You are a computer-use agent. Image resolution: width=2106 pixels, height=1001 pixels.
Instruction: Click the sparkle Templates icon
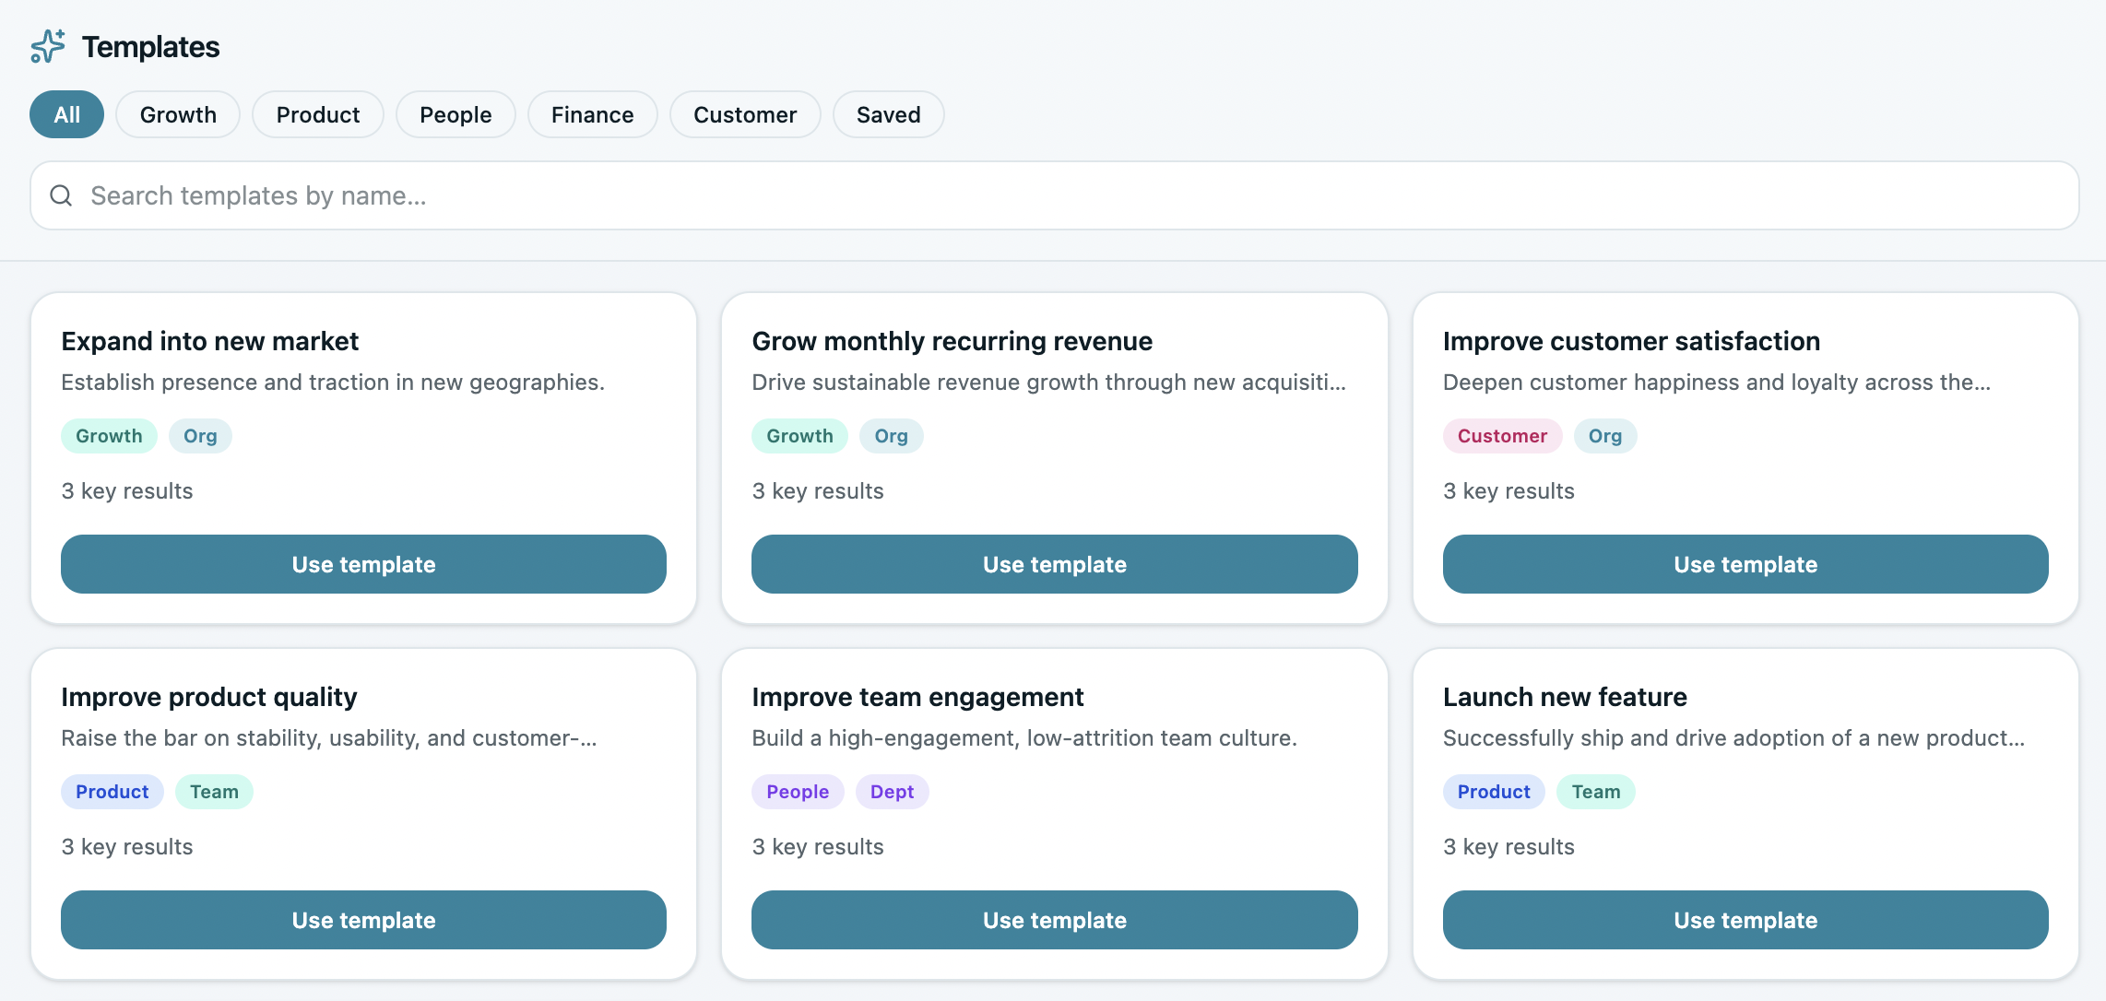tap(48, 46)
